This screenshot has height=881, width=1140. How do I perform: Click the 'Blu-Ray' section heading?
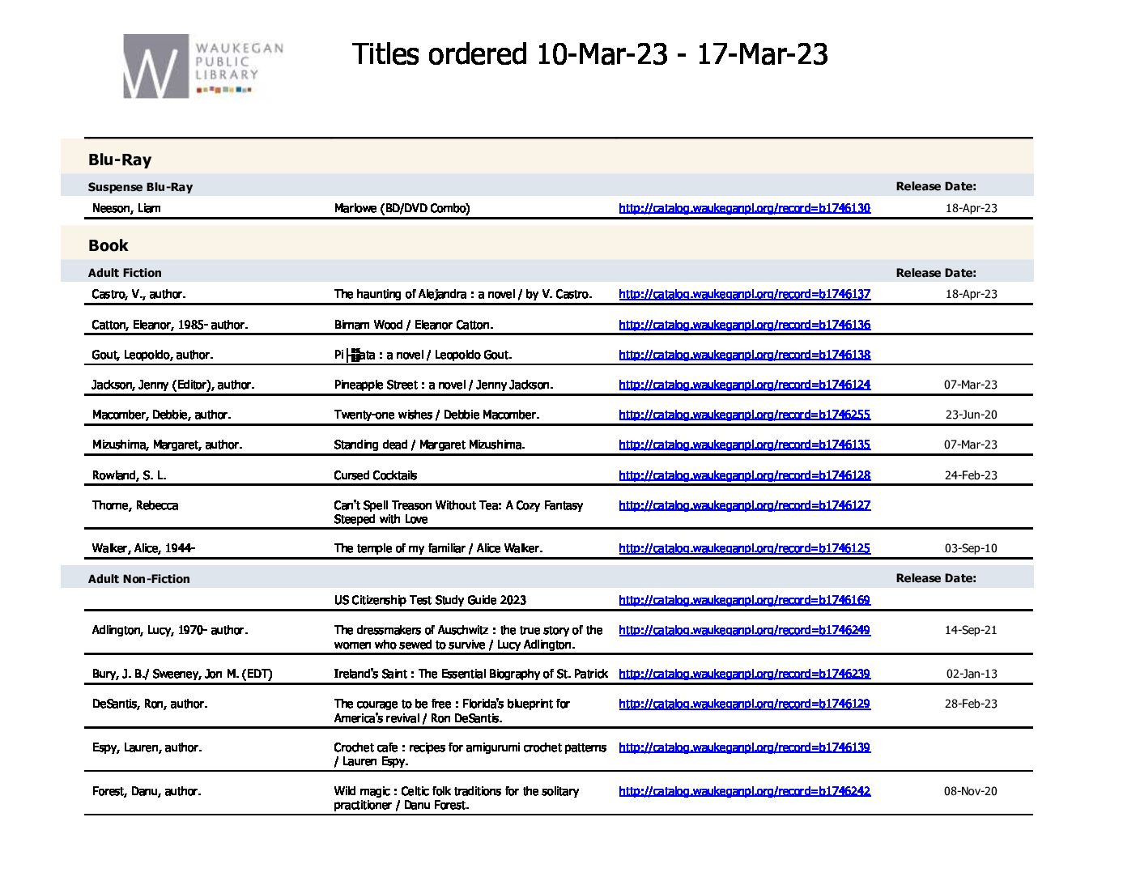tap(120, 160)
